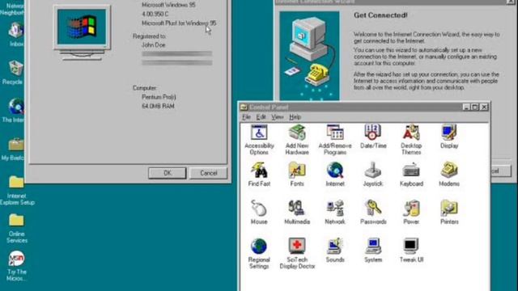This screenshot has width=518, height=291.
Task: Click the '64.0MB RAM' text
Action: coord(158,106)
